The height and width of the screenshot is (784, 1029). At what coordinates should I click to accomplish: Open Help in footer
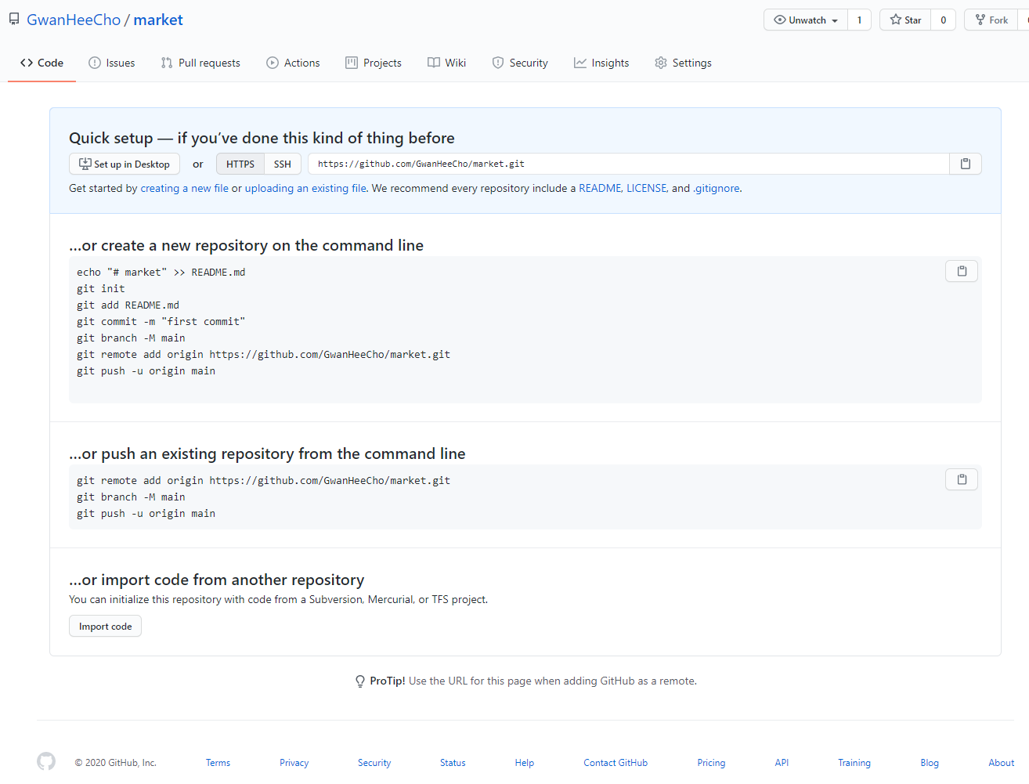(x=525, y=762)
